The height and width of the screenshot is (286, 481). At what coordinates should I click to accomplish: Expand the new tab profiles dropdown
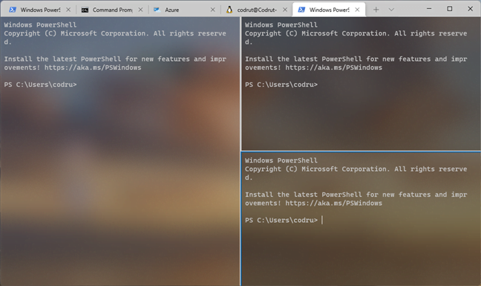391,10
